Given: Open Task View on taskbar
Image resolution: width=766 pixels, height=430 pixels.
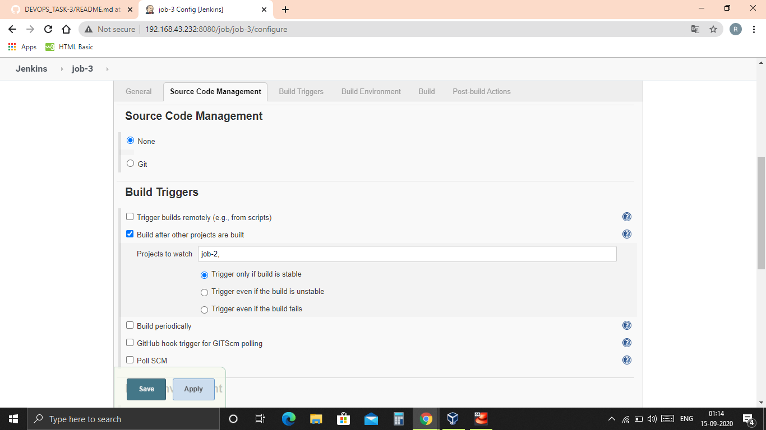Looking at the screenshot, I should coord(260,419).
